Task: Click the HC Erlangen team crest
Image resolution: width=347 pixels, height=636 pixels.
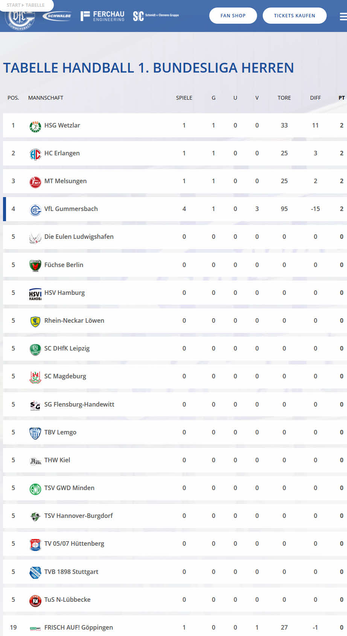Action: (x=35, y=153)
